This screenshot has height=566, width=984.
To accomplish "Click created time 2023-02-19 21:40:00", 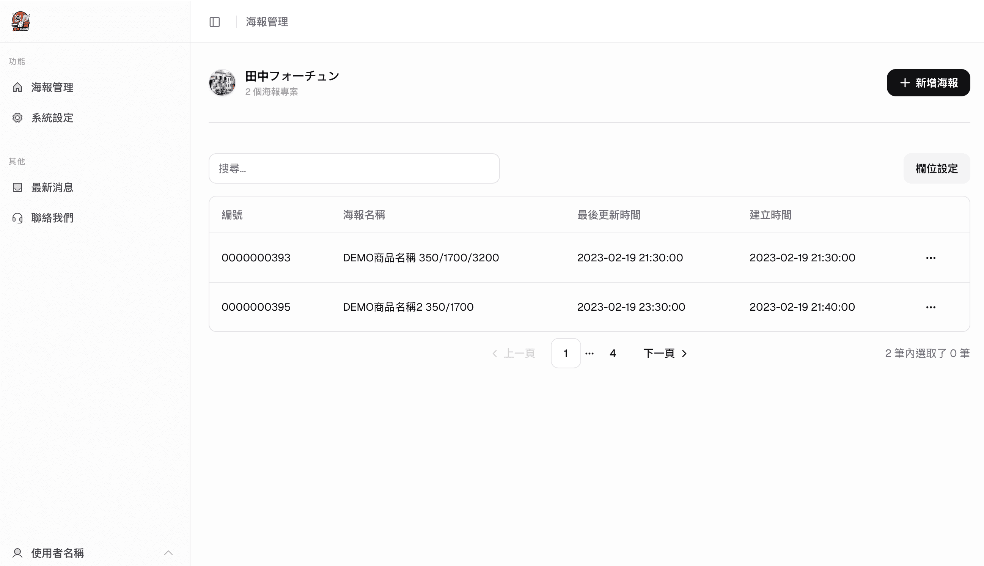I will coord(802,307).
